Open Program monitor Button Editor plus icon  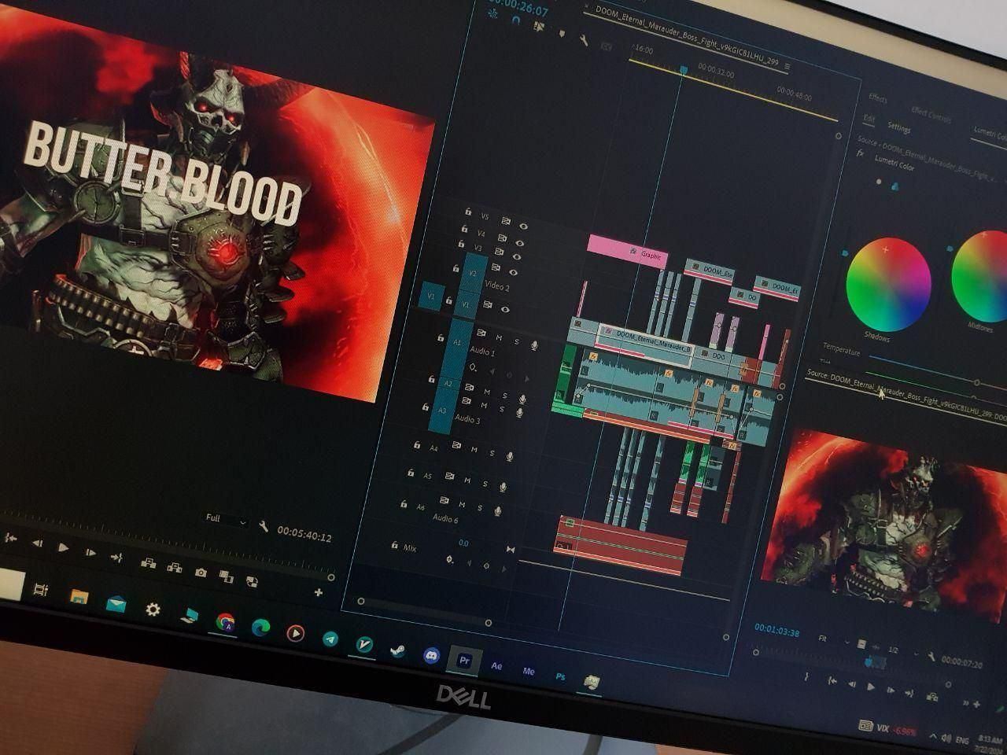coord(318,593)
